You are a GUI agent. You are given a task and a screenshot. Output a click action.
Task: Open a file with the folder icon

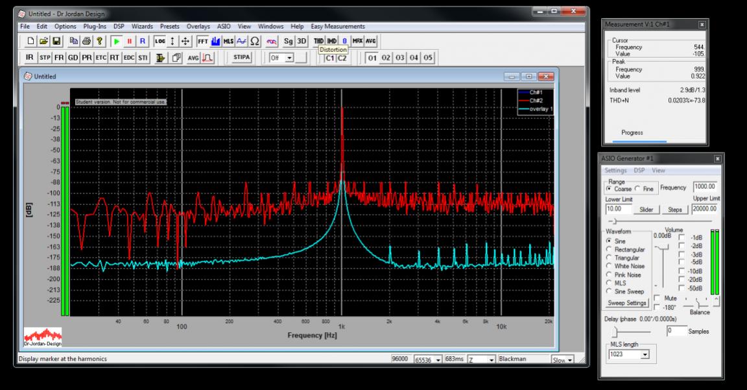[x=43, y=42]
